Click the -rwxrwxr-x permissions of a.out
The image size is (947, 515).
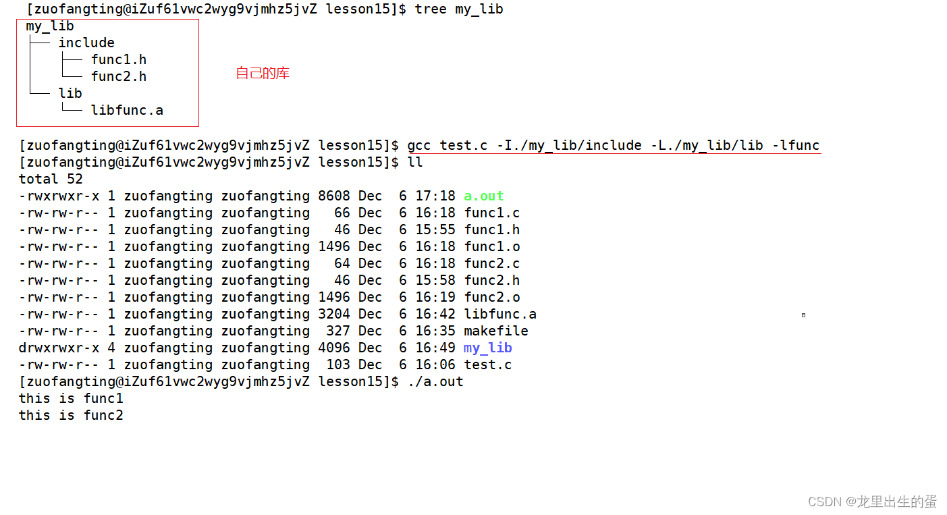coord(59,196)
